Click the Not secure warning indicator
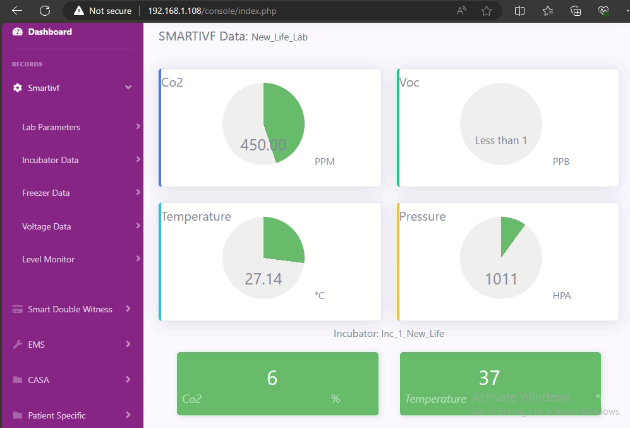 coord(102,11)
